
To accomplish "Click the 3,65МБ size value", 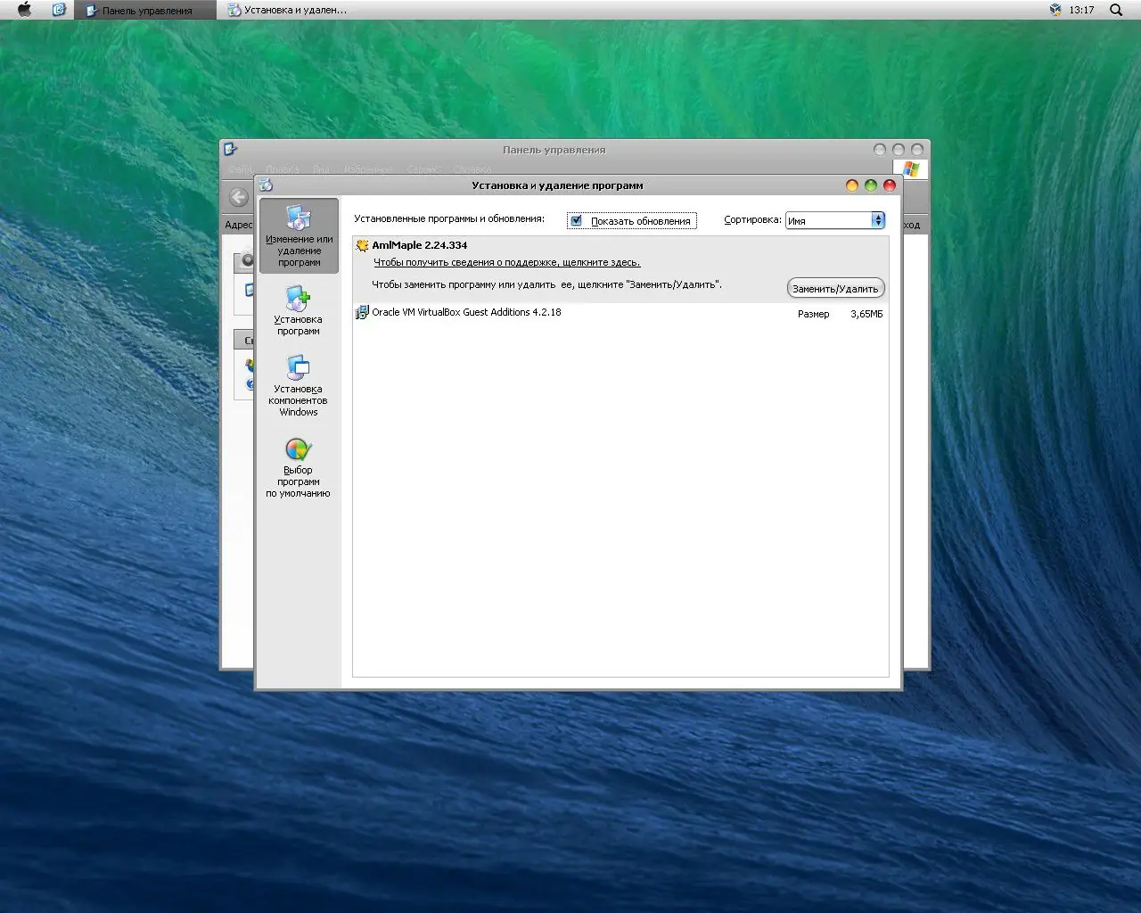I will point(866,314).
